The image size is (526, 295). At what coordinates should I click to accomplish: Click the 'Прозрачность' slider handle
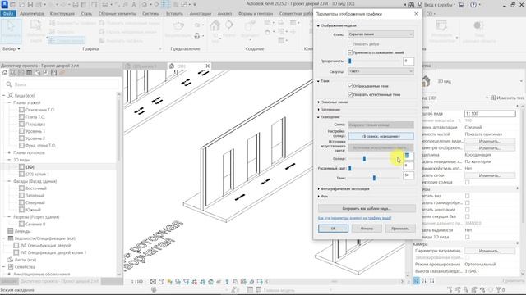pyautogui.click(x=350, y=61)
